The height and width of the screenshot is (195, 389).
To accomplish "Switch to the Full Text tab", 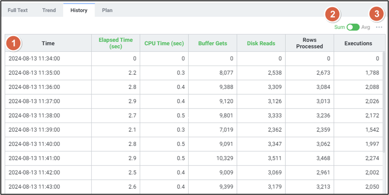I will (18, 10).
